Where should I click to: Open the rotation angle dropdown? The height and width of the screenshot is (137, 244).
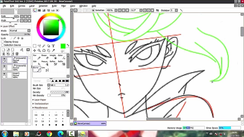[141, 10]
